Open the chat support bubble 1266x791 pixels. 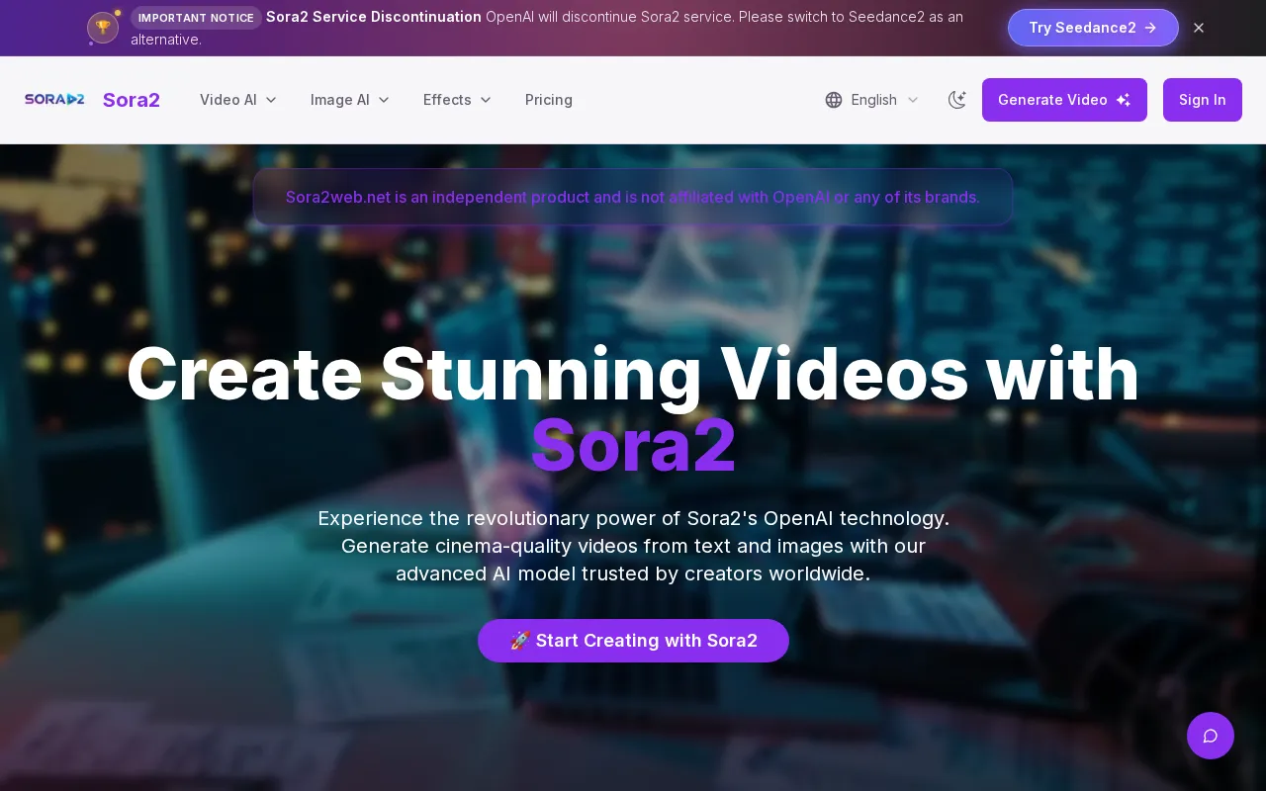(1211, 736)
